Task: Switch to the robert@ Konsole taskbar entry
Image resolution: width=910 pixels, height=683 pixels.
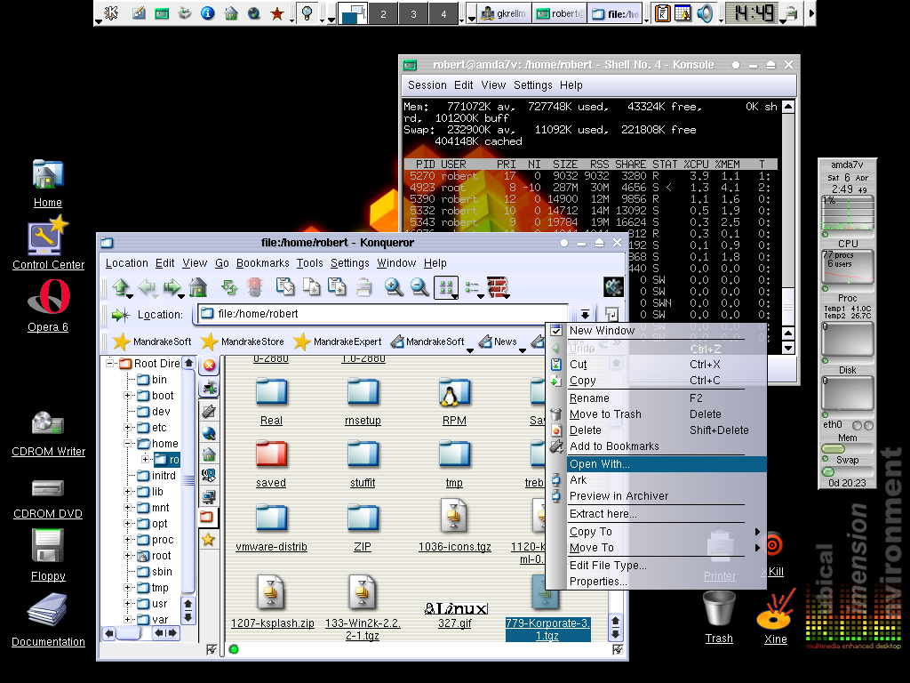Action: 560,13
